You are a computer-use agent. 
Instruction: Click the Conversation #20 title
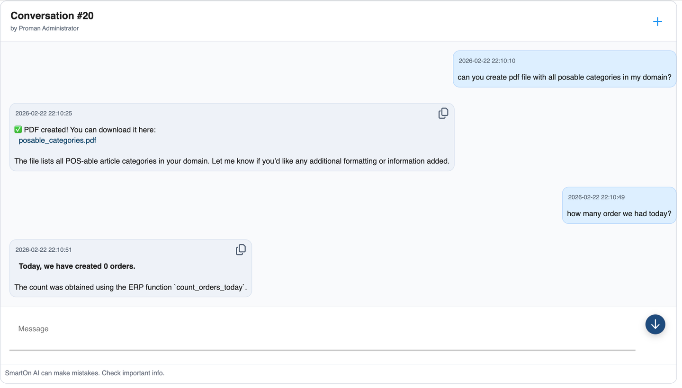[52, 16]
